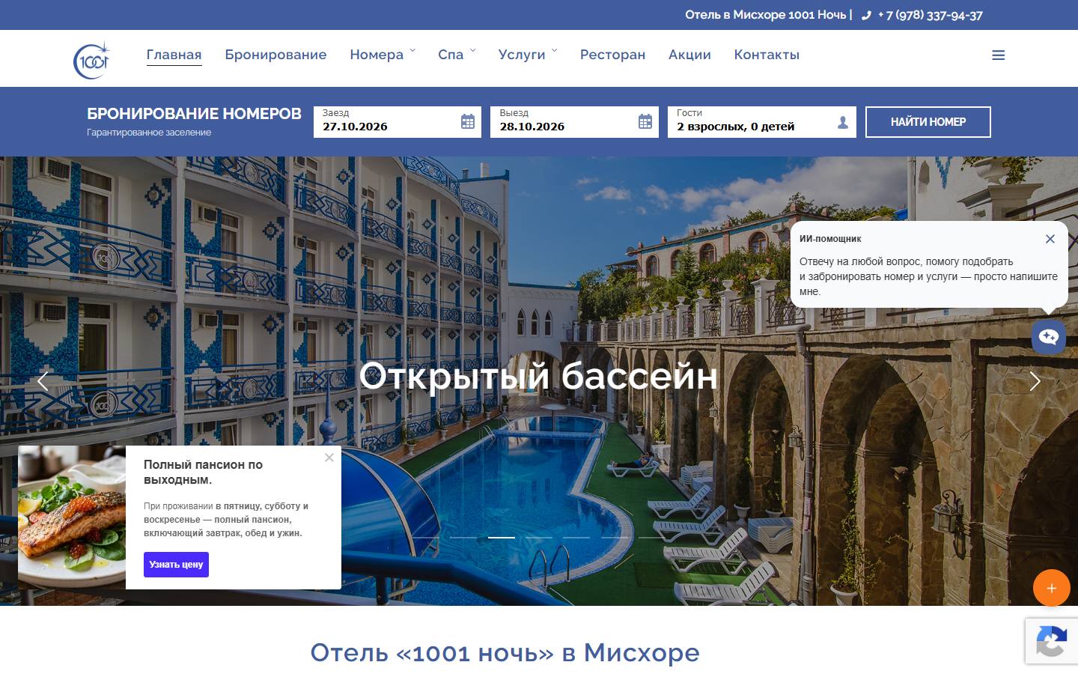The height and width of the screenshot is (674, 1078).
Task: Go to the next slide arrow
Action: pos(1035,381)
